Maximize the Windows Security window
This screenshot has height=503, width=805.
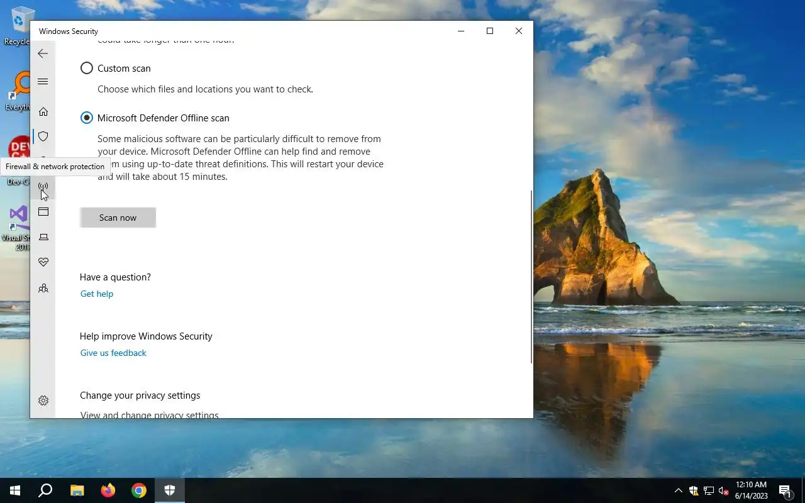[490, 31]
